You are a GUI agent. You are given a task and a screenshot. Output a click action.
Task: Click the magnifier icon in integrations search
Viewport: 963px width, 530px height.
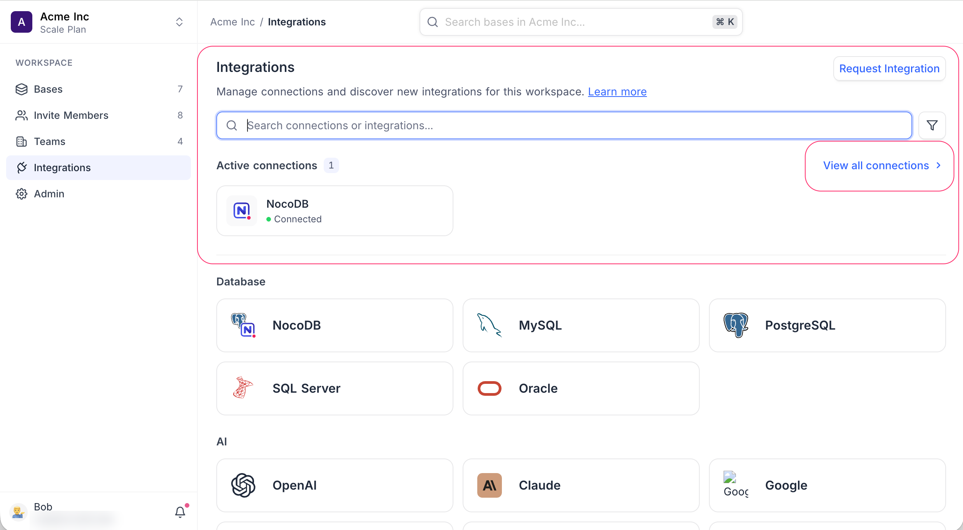click(x=232, y=125)
